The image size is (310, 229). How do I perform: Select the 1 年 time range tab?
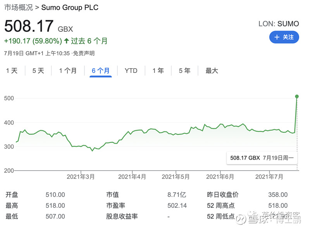pos(158,71)
